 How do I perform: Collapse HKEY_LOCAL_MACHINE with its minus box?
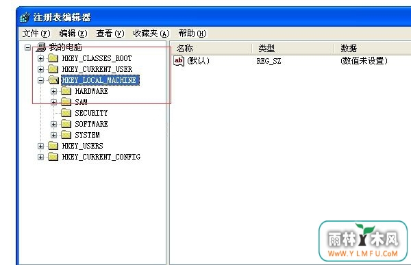coord(40,80)
